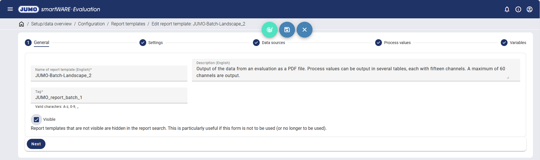Open the hamburger navigation menu
The image size is (540, 160).
[10, 9]
